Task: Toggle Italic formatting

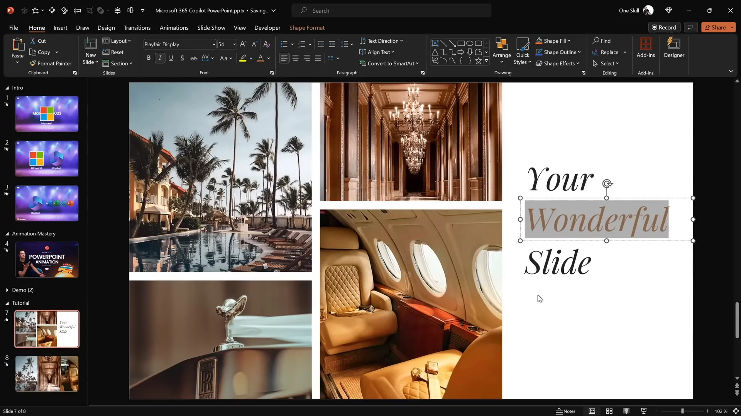Action: coord(160,58)
